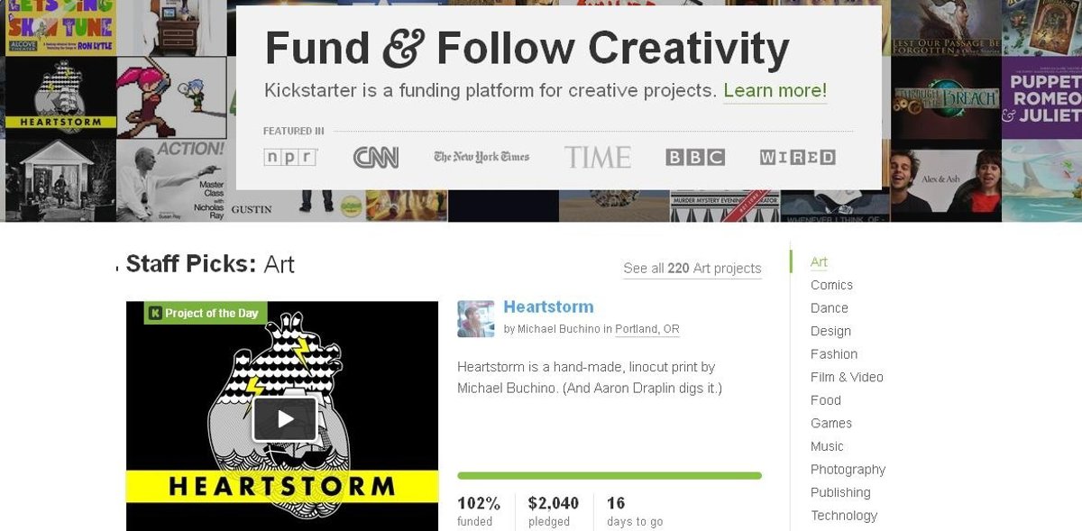Screen dimensions: 1082x531
Task: Click the NPR logo
Action: tap(289, 157)
